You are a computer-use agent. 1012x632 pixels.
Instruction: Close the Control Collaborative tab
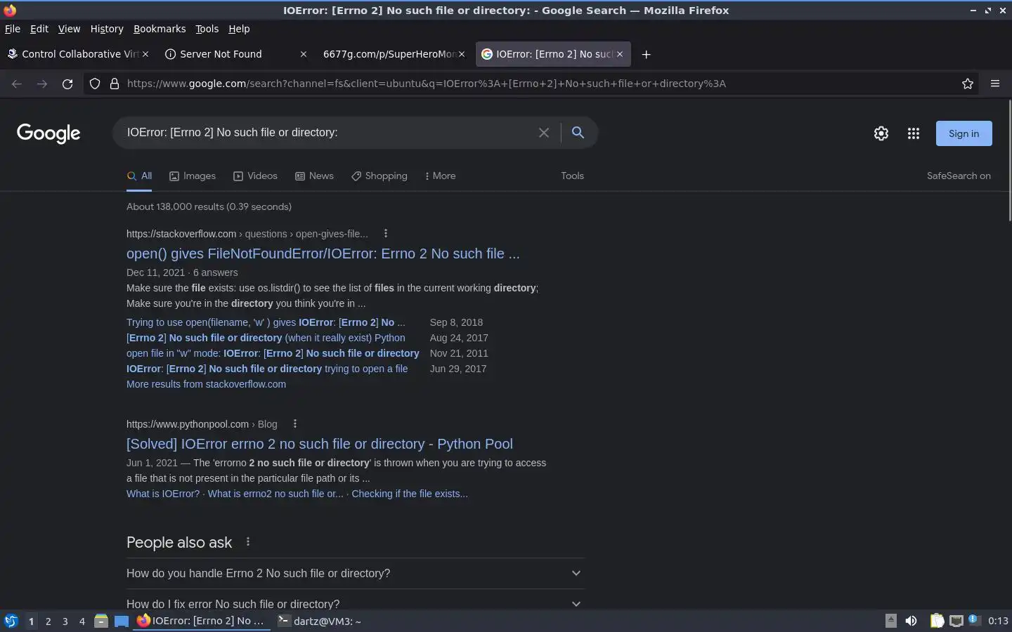[145, 54]
